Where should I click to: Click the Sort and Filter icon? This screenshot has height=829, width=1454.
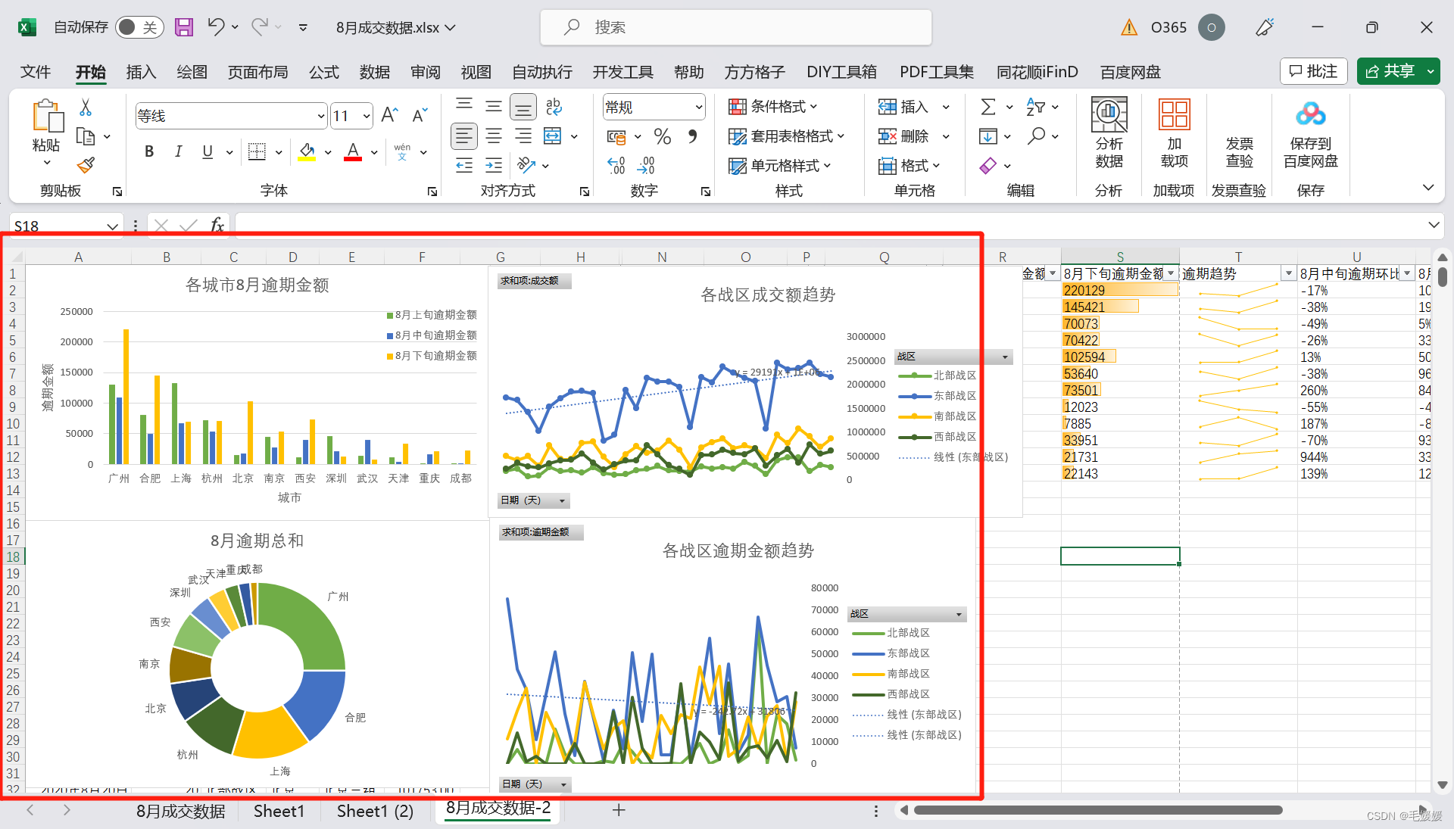1035,107
